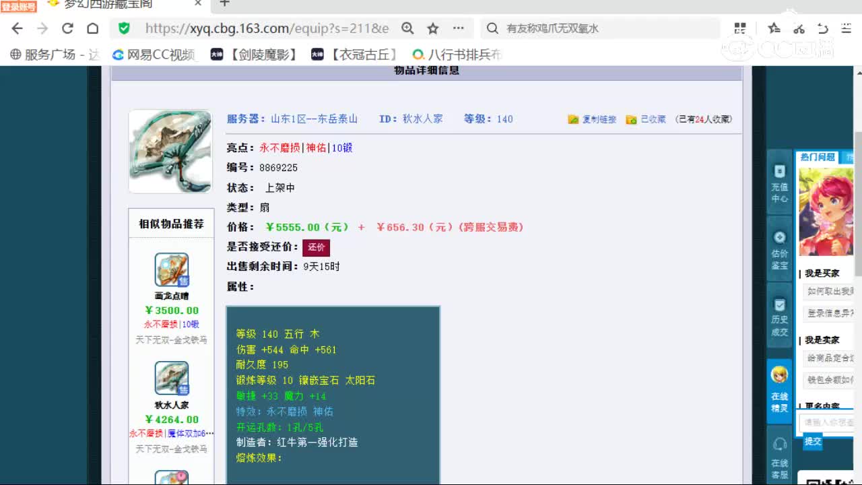Focus the browser URL address field
Viewport: 862px width, 485px height.
point(267,28)
